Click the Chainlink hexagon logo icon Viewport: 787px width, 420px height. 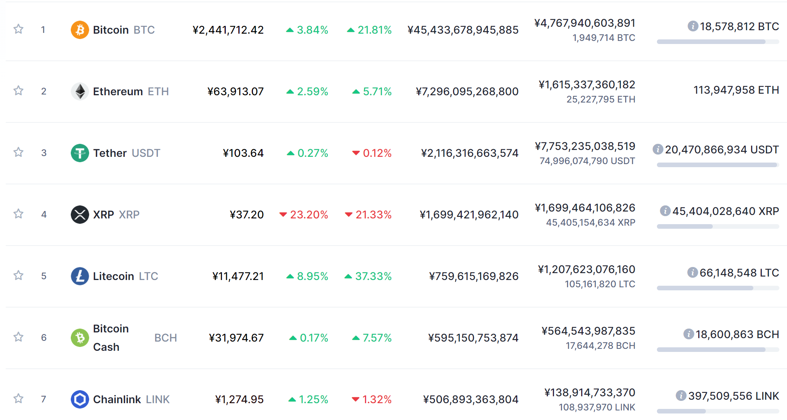[80, 399]
